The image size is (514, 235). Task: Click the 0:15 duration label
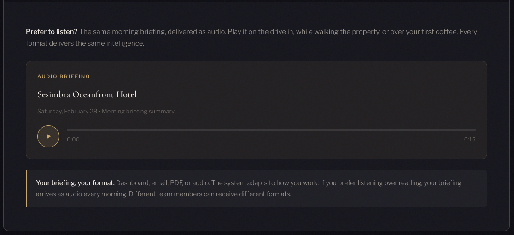point(469,140)
